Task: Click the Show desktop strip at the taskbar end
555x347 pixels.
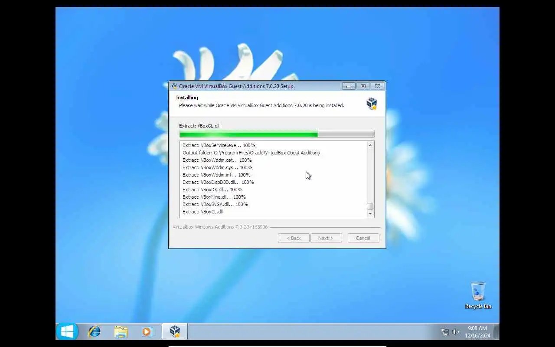Action: tap(496, 332)
